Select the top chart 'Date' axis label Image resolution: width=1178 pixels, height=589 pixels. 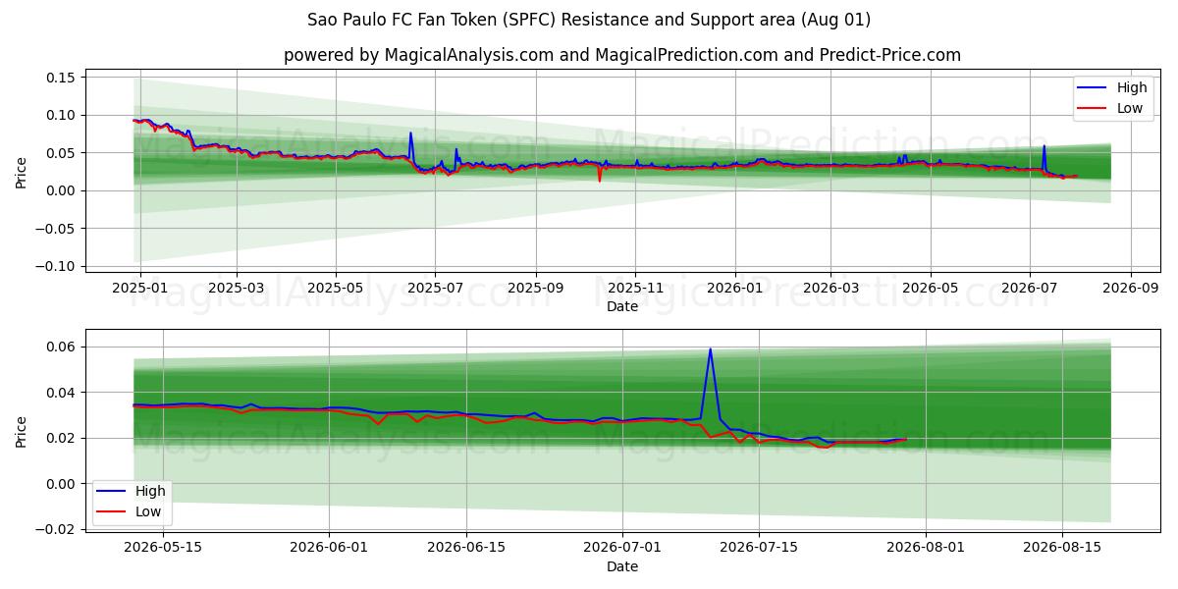tap(622, 306)
